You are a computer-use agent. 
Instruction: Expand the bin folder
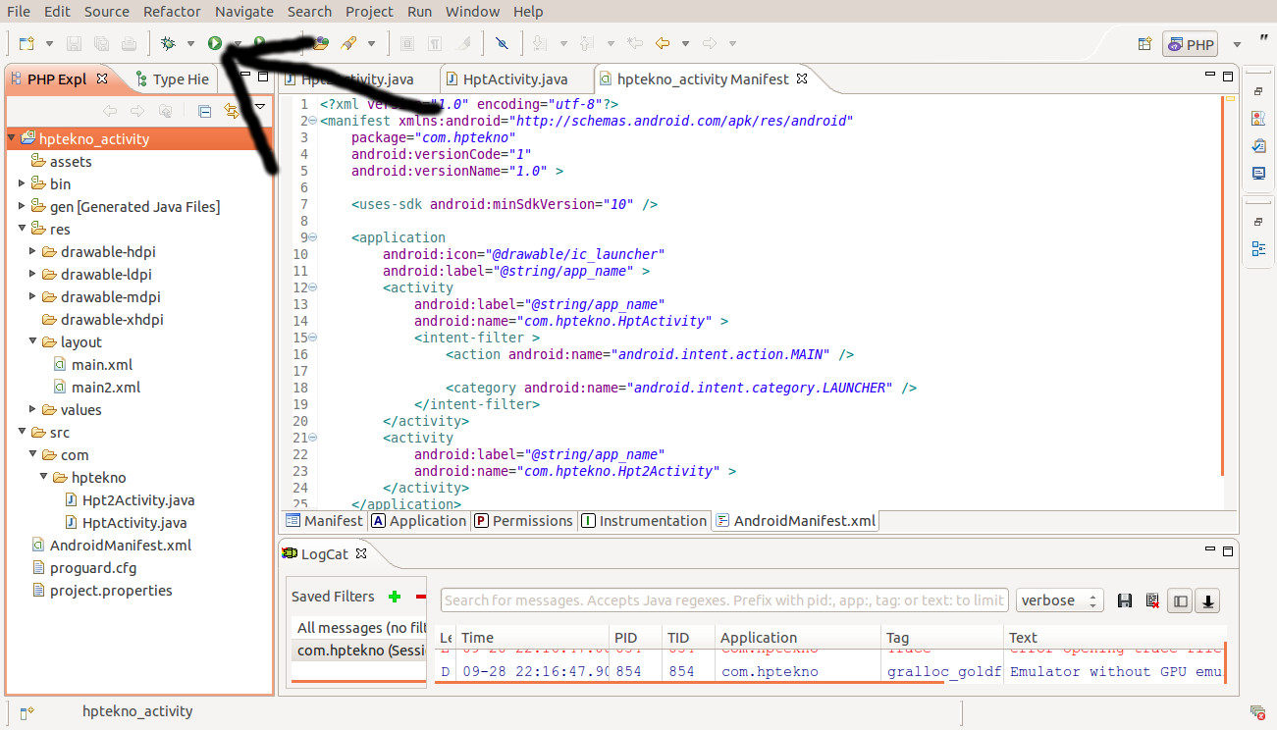point(23,183)
